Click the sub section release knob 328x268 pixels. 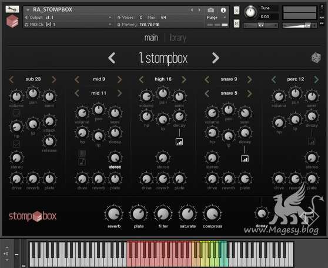(x=49, y=142)
